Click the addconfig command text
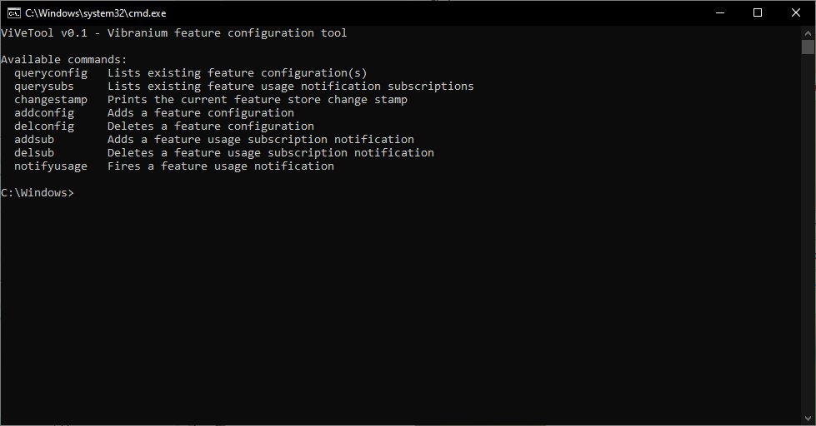 (44, 112)
